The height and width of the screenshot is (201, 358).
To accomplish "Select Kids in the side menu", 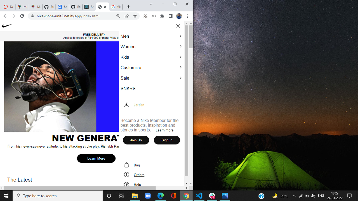I will [125, 57].
